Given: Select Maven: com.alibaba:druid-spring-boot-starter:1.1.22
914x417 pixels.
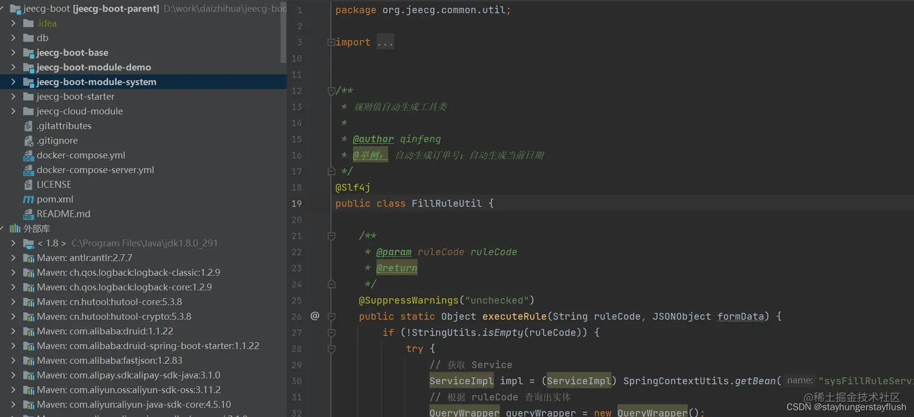Looking at the screenshot, I should [148, 346].
